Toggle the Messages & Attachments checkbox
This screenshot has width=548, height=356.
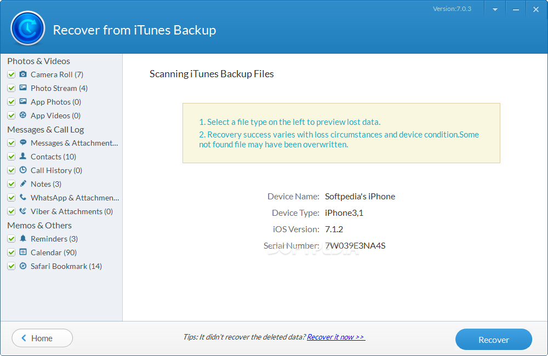click(11, 143)
